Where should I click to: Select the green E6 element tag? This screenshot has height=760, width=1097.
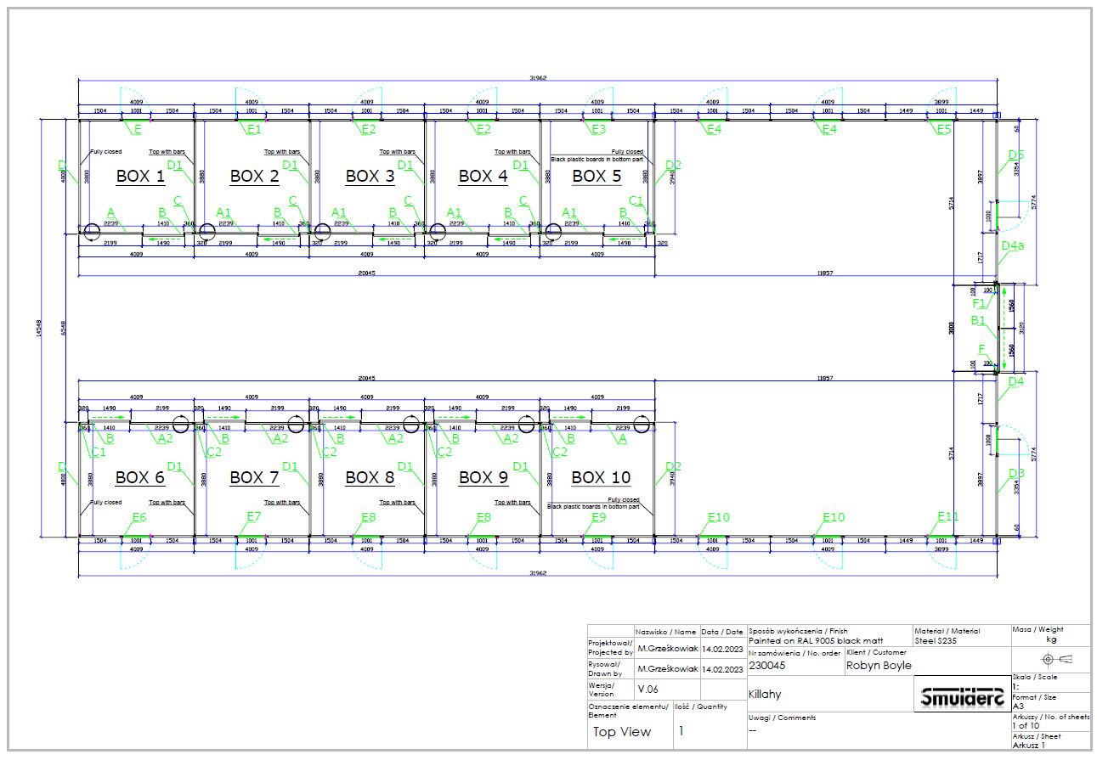click(139, 517)
